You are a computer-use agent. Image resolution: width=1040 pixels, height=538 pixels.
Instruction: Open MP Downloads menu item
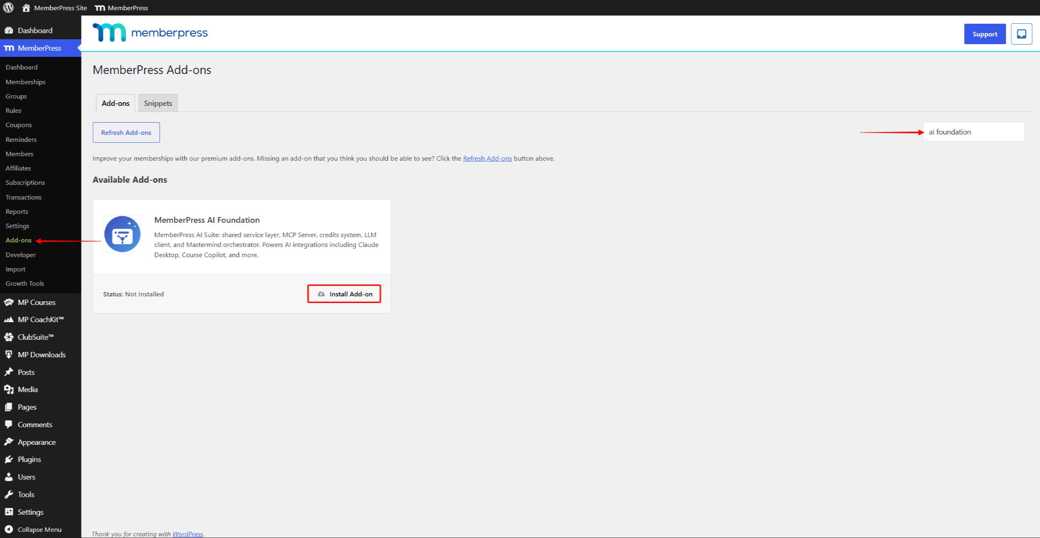(40, 354)
